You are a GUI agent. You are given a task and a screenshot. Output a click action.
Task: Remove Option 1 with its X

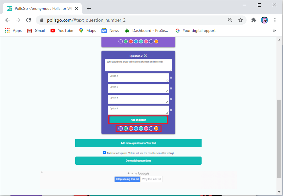171,78
